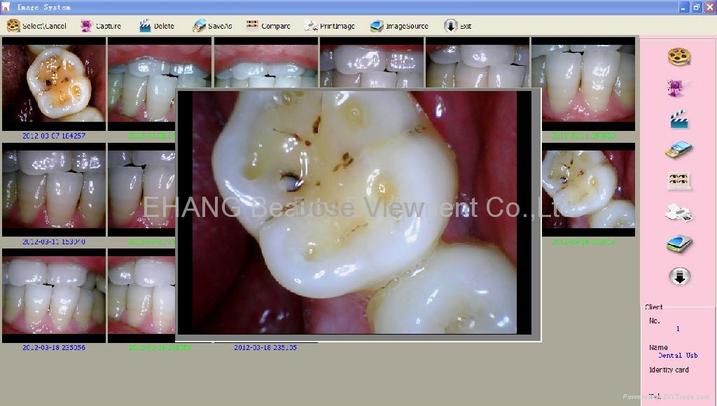Click the "Image System" window title text
Screen dimensions: 717x406
pyautogui.click(x=44, y=7)
